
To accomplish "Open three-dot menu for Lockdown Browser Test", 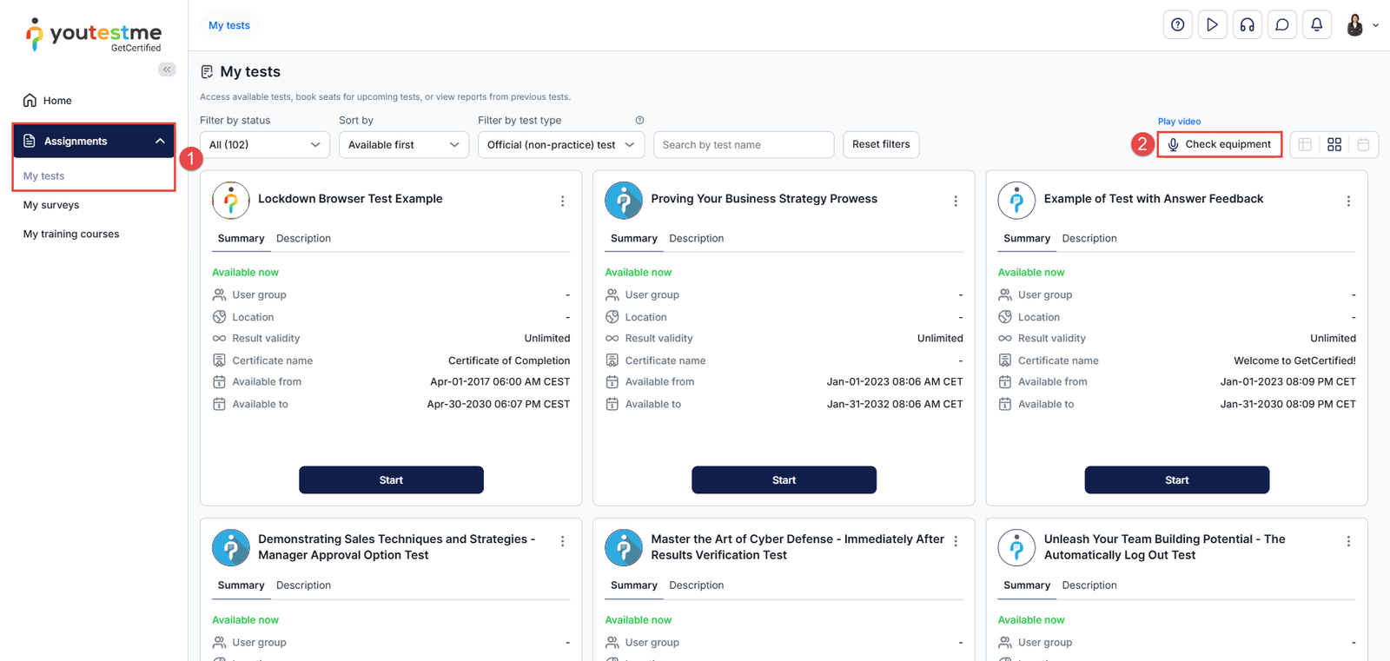I will (562, 201).
